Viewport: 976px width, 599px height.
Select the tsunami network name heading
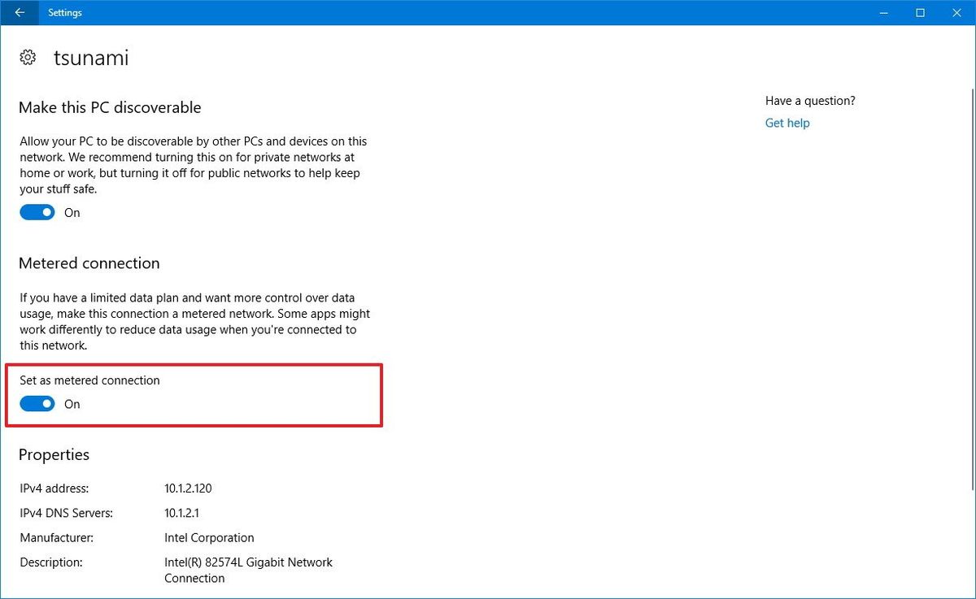tap(91, 57)
